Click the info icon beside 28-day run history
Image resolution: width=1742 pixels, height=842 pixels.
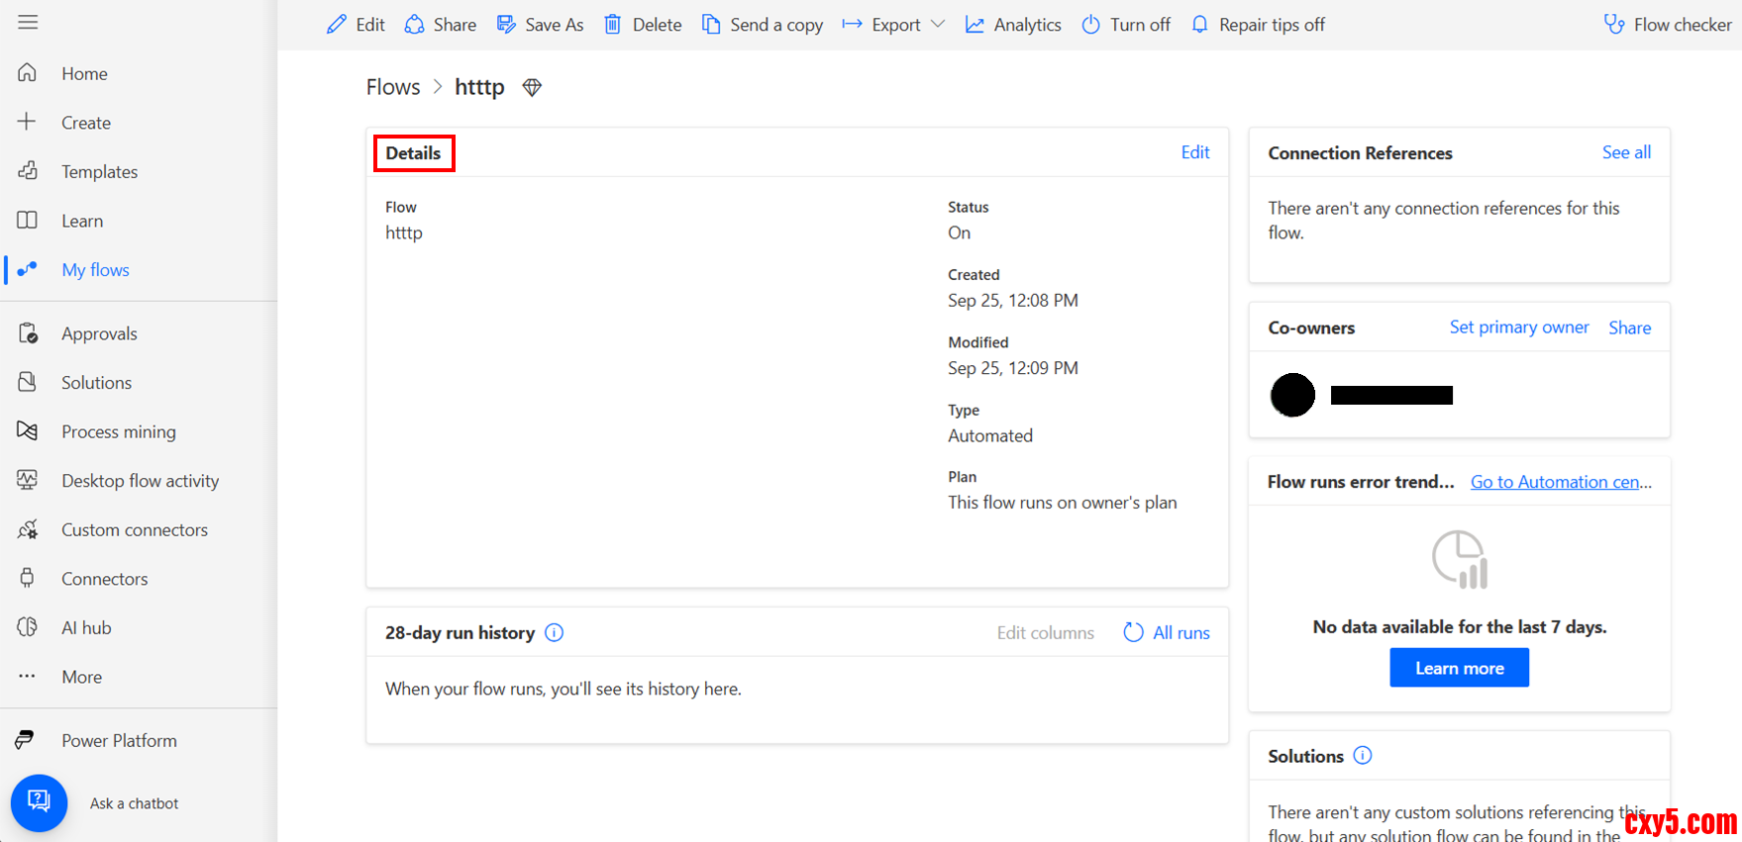pyautogui.click(x=555, y=632)
